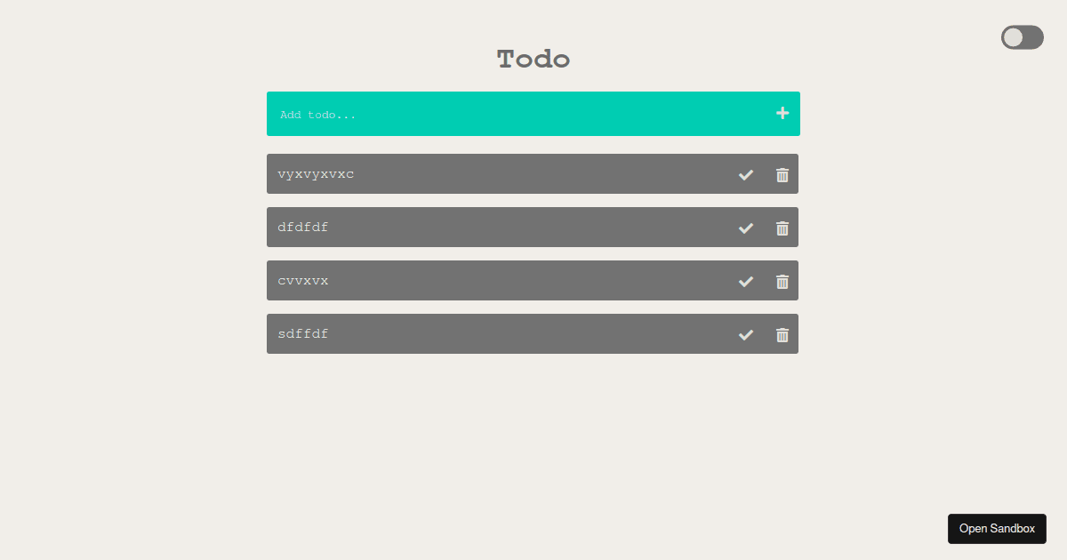
Task: Complete the 'cvvxvx' todo with checkmark
Action: (x=746, y=282)
